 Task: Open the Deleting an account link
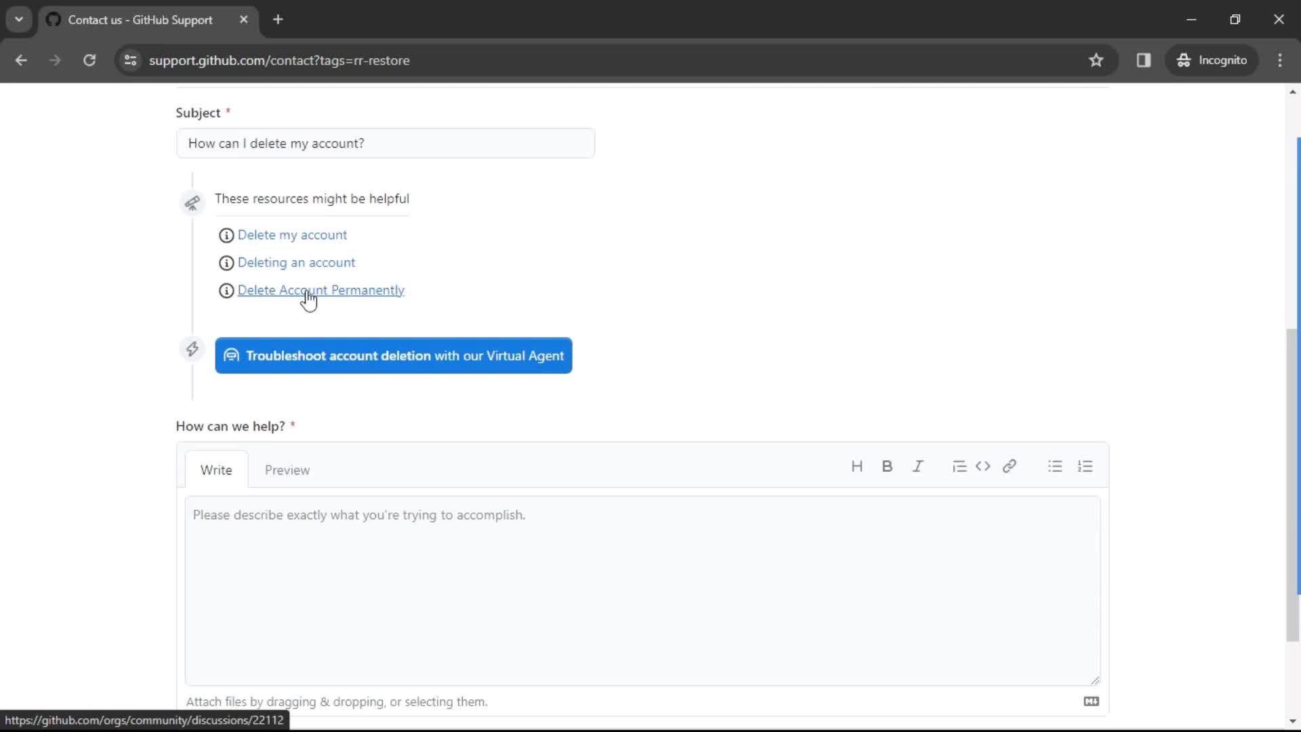(297, 262)
